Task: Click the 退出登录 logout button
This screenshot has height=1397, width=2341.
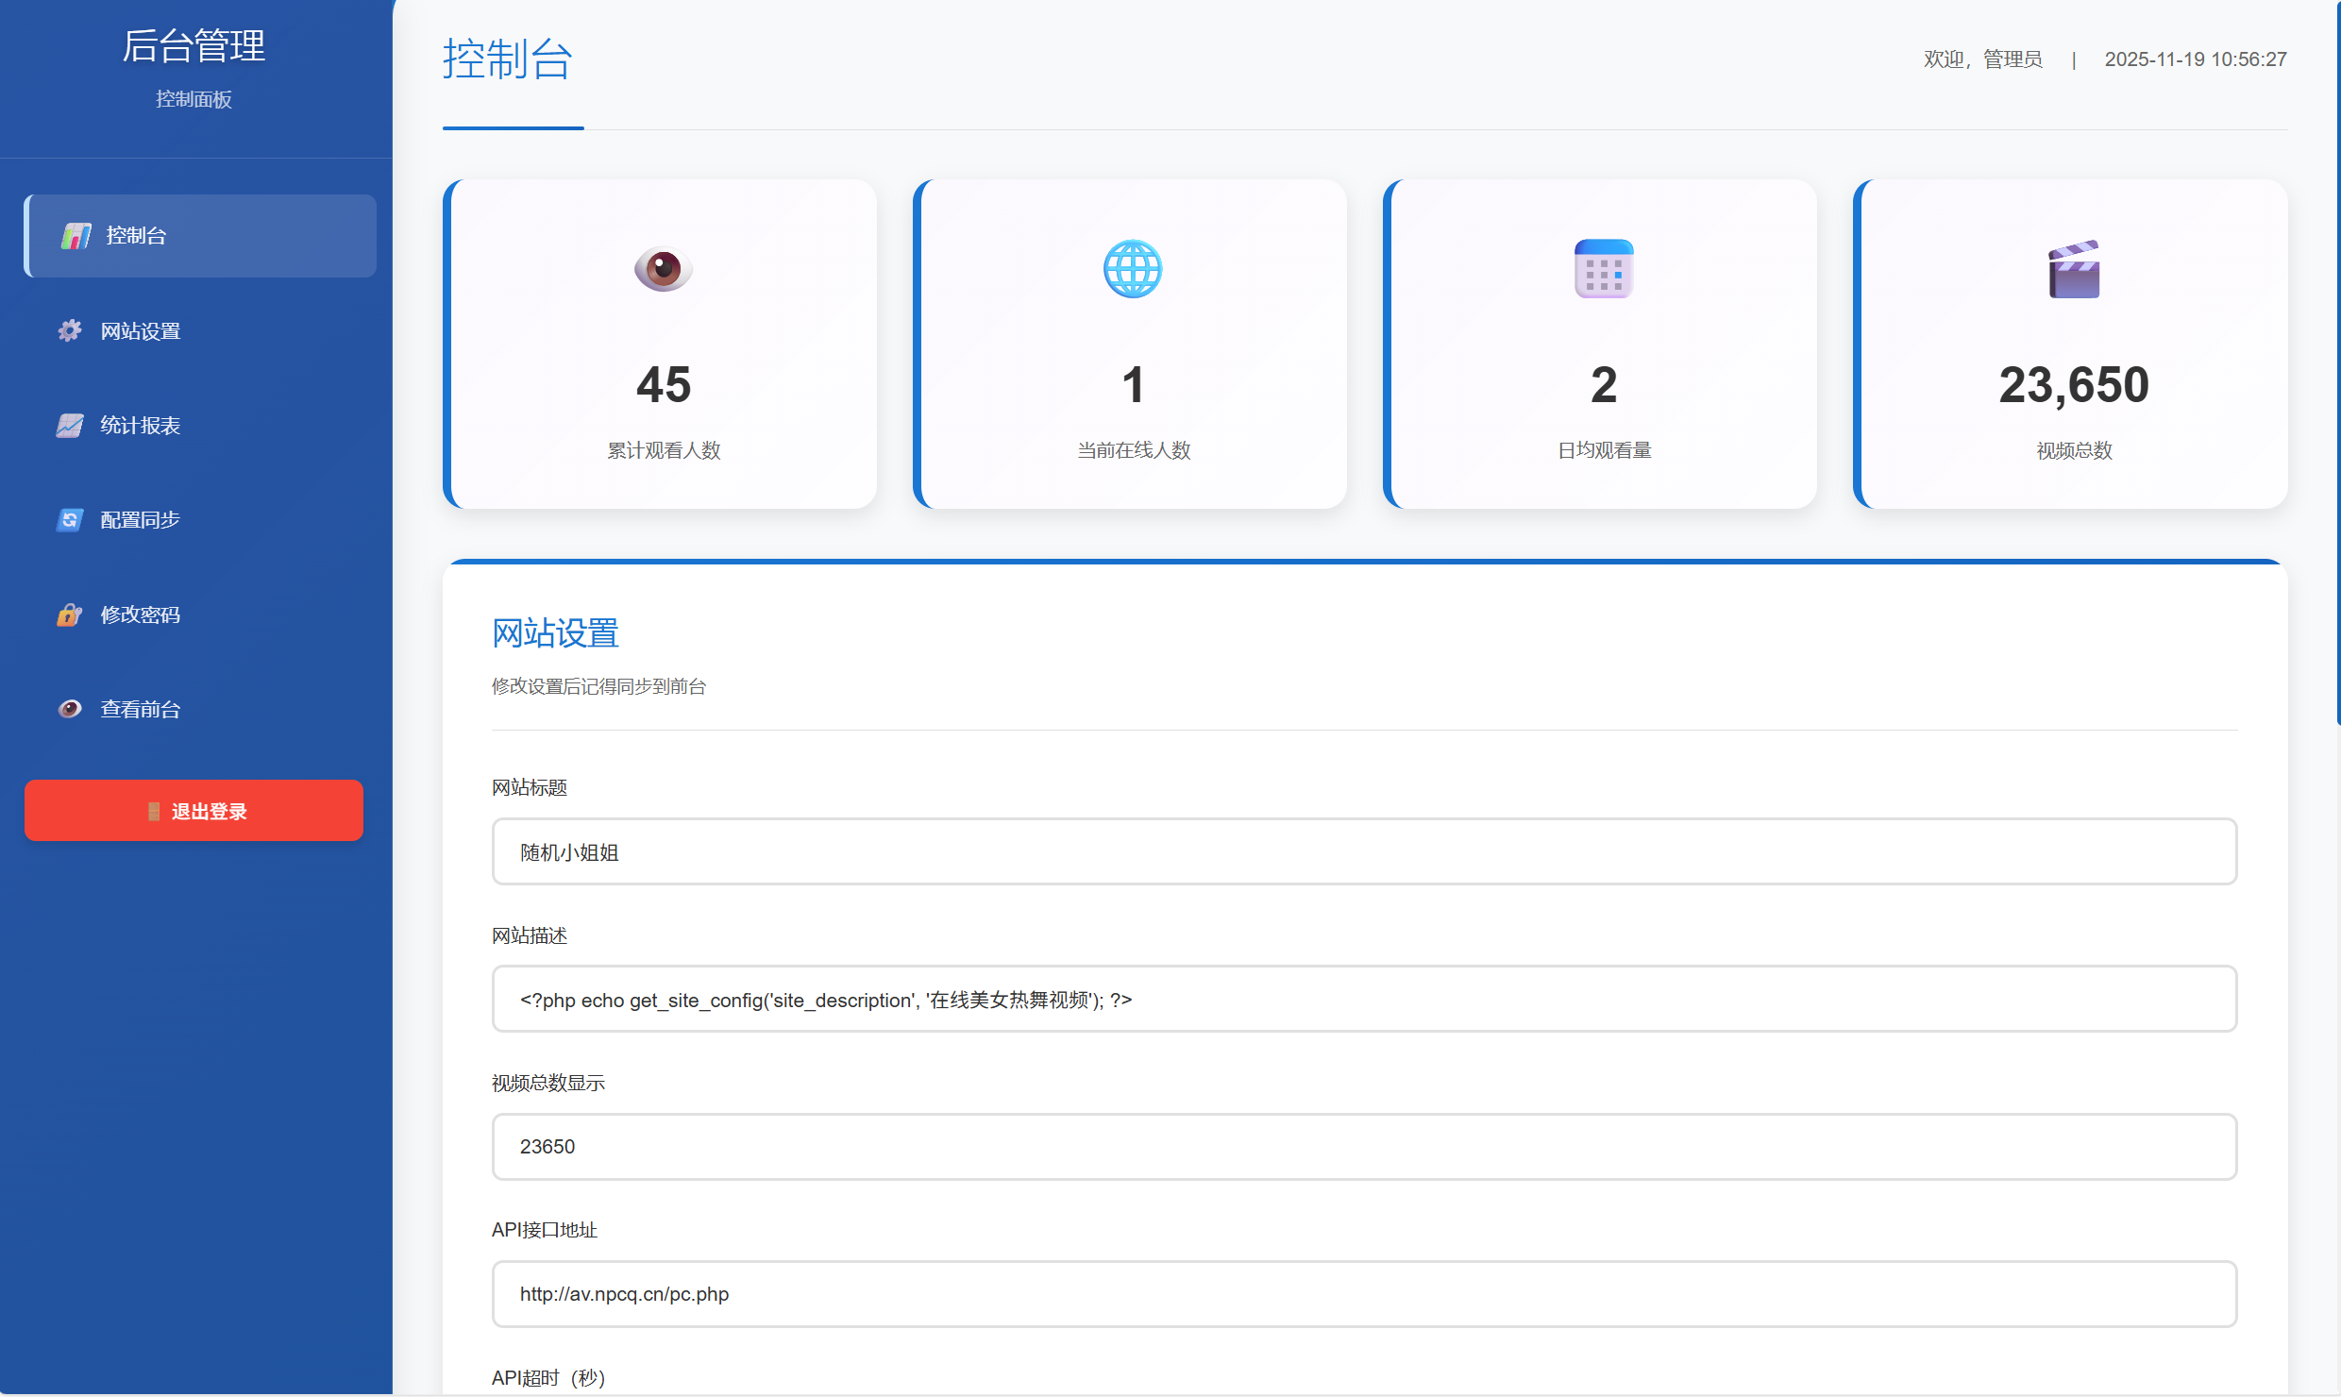Action: click(194, 810)
